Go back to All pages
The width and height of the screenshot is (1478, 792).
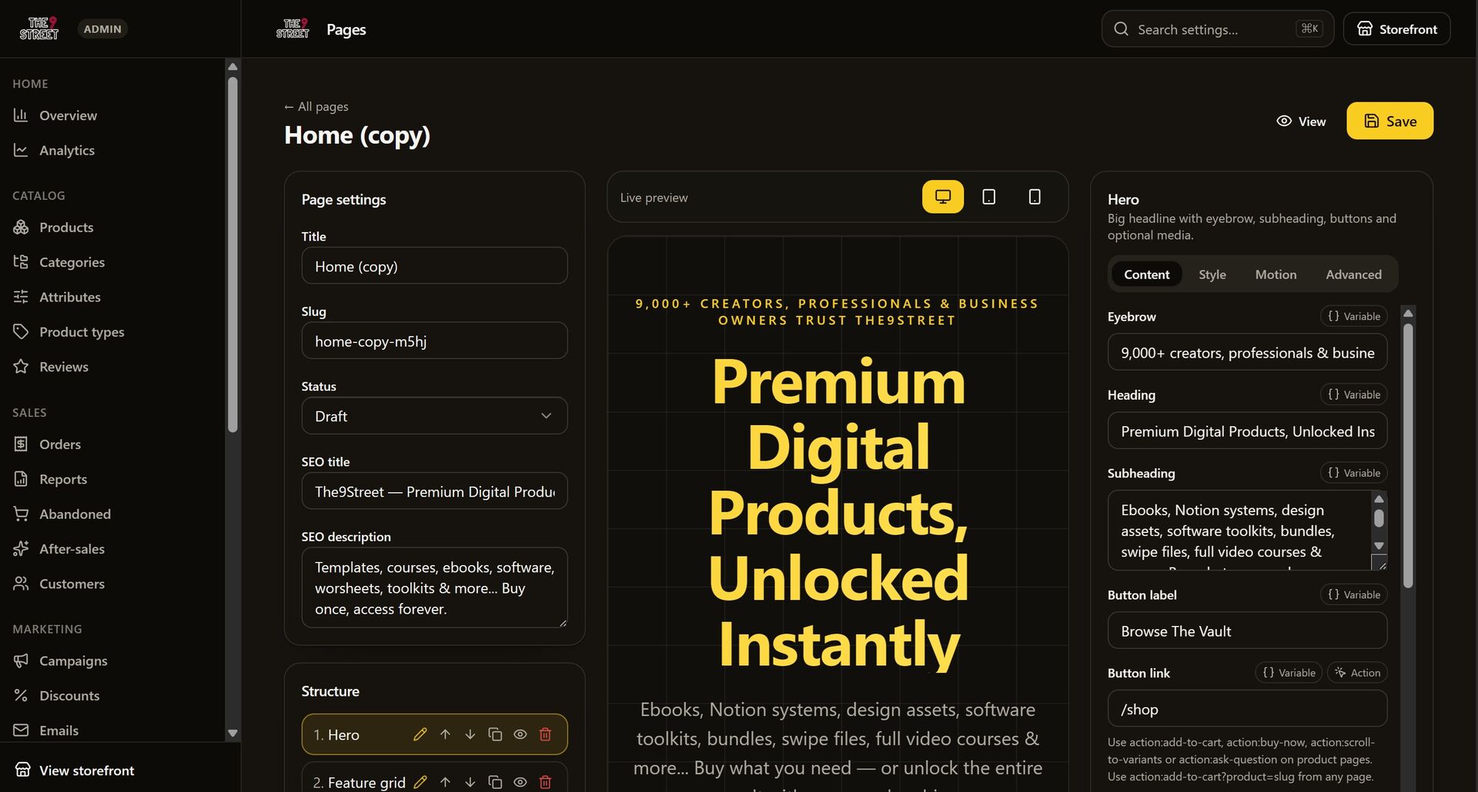coord(316,106)
